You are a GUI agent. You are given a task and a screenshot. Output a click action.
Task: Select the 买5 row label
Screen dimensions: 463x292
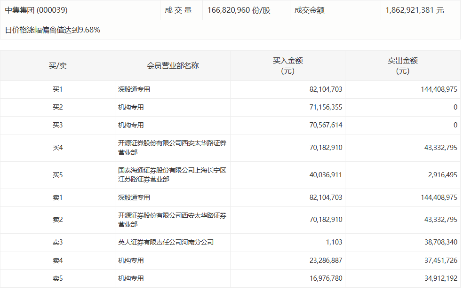point(57,175)
